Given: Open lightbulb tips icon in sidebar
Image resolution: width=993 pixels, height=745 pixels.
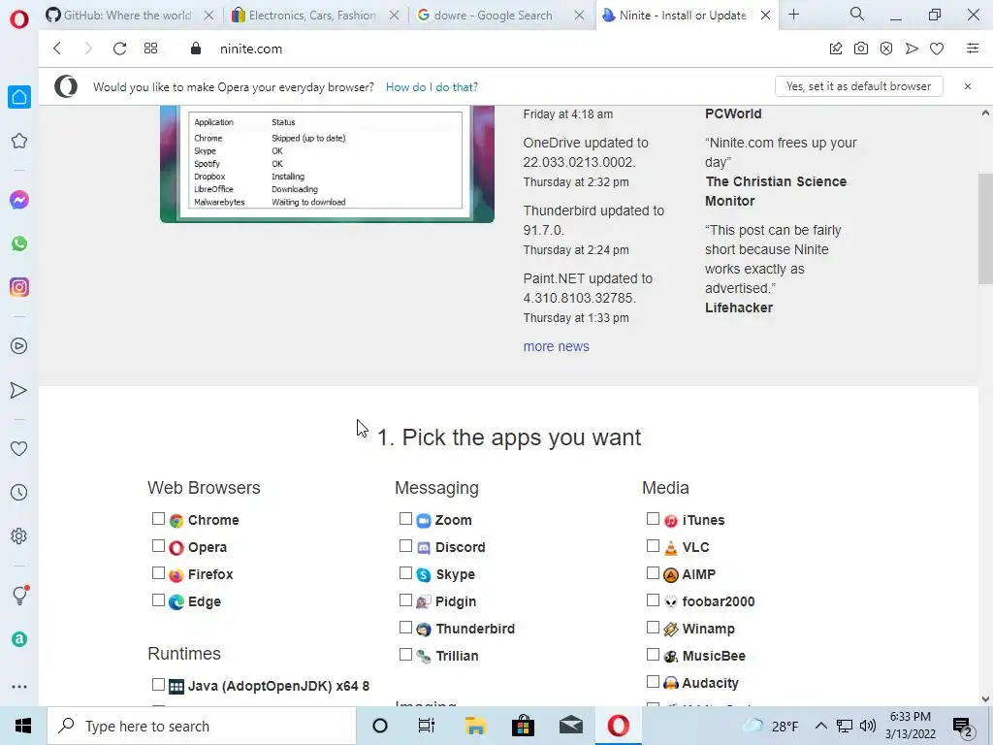Looking at the screenshot, I should (x=19, y=595).
